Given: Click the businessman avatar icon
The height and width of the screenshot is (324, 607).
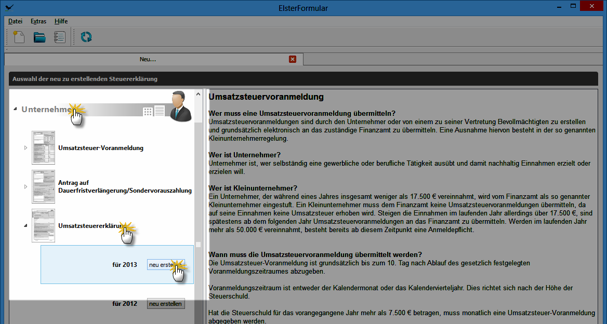Looking at the screenshot, I should coord(180,106).
